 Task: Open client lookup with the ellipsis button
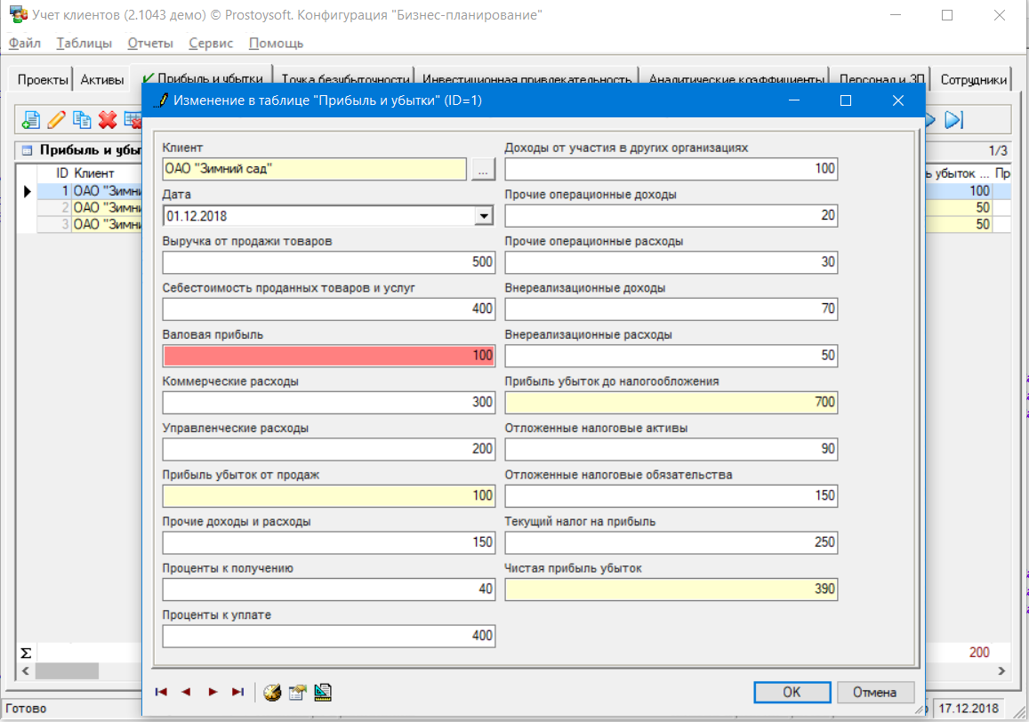point(483,169)
